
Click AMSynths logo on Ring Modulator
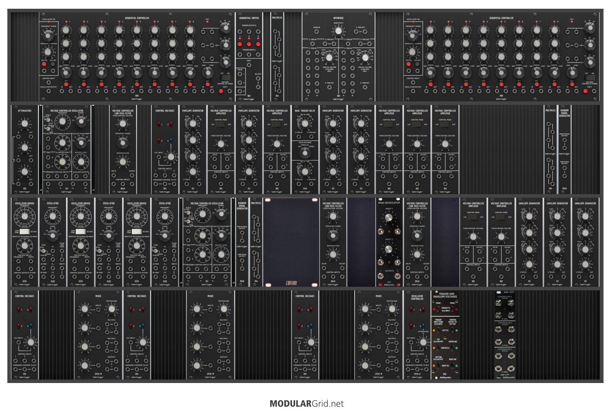389,285
